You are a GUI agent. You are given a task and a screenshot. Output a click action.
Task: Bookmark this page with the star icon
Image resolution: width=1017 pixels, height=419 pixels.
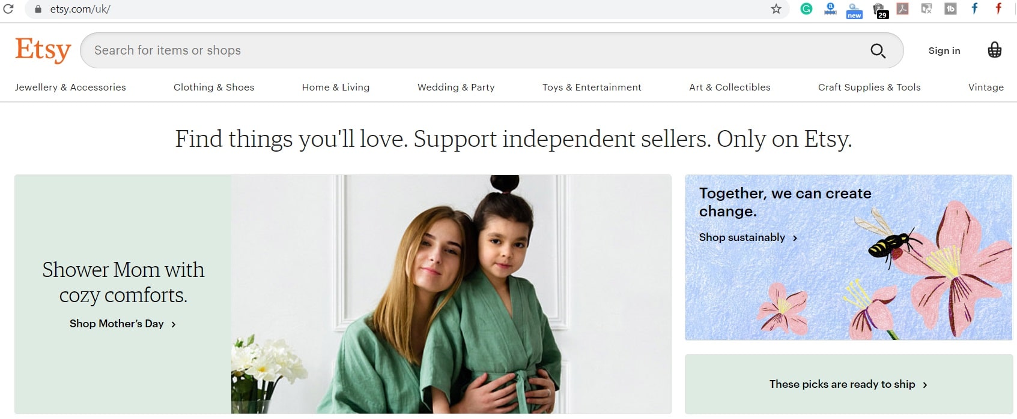[776, 9]
